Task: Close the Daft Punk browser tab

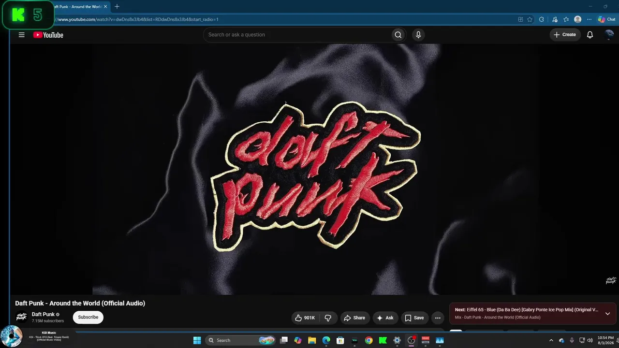Action: tap(105, 7)
